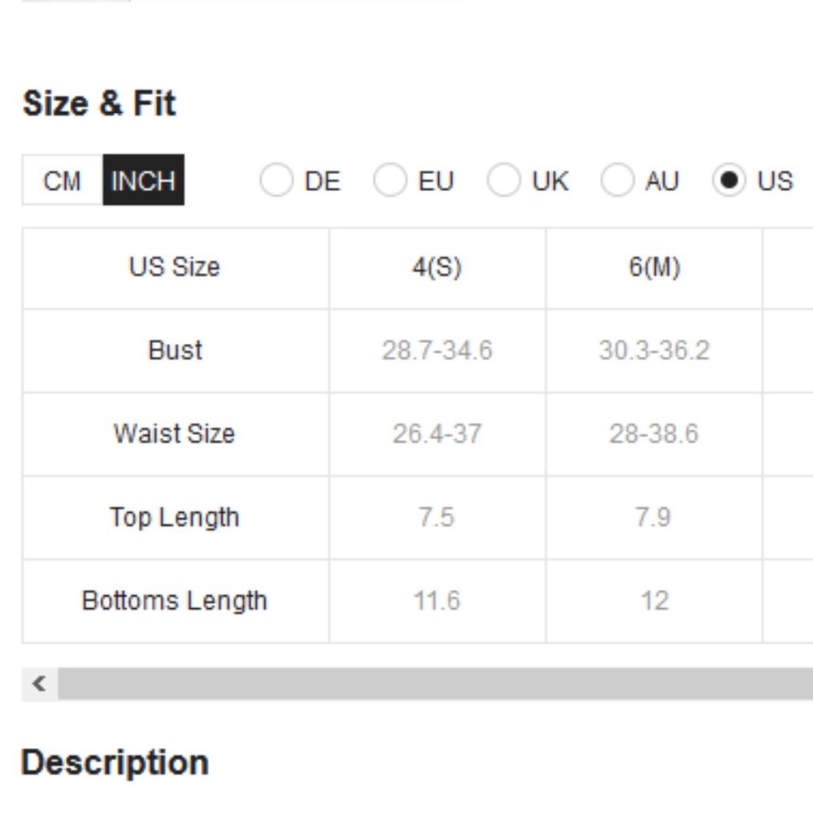Click the 6(M) size column header

(x=654, y=268)
